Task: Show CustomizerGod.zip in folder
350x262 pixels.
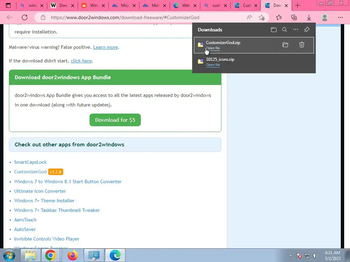Action: tap(285, 45)
